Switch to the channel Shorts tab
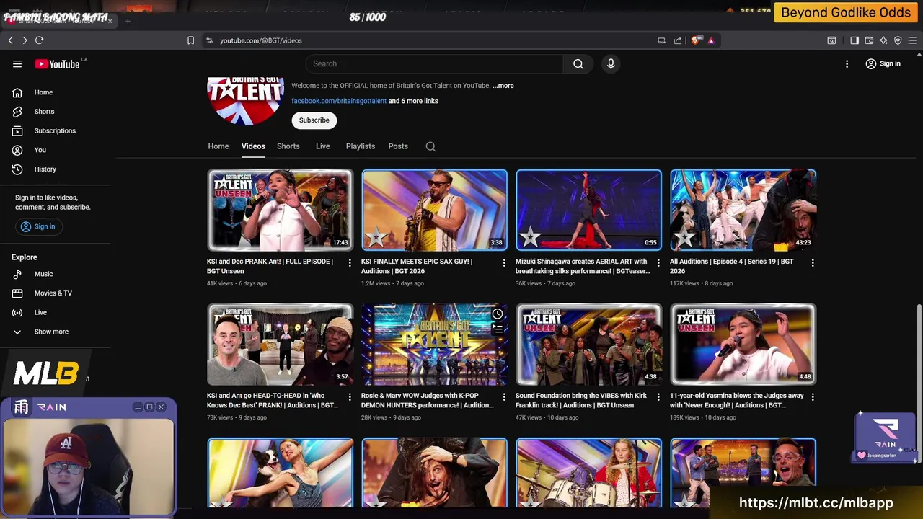Image resolution: width=923 pixels, height=519 pixels. pos(288,146)
